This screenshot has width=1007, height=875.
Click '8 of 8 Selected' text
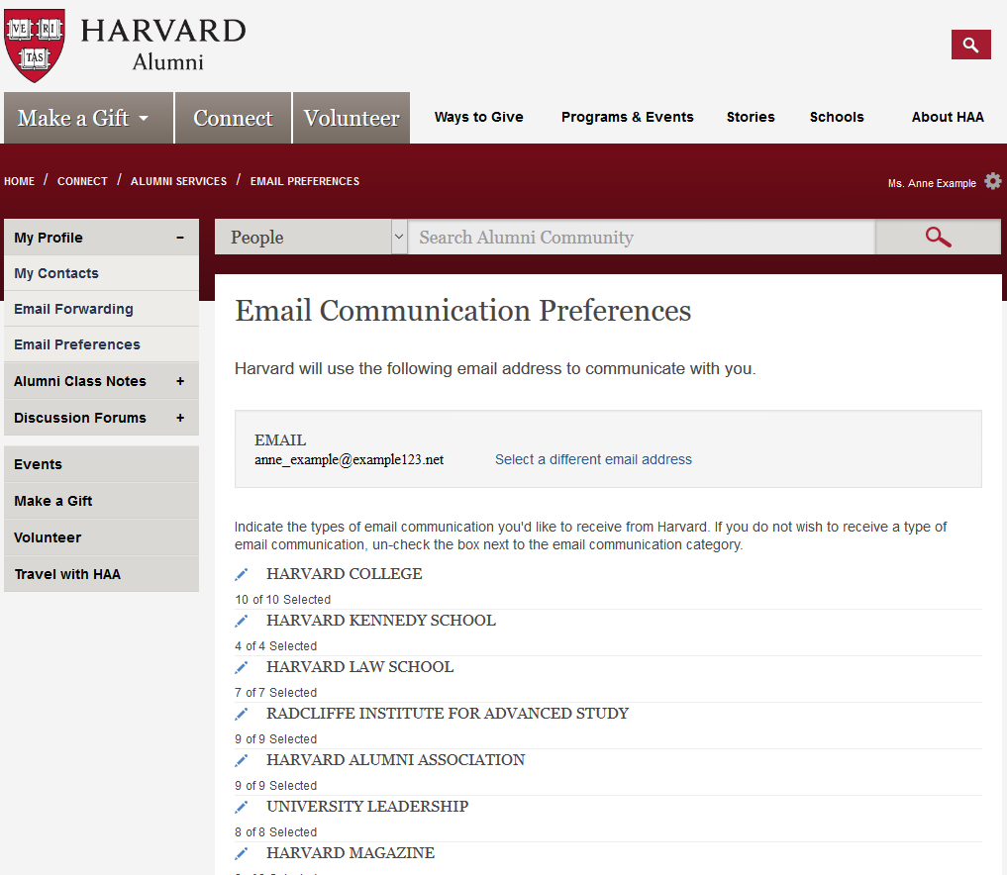point(275,832)
